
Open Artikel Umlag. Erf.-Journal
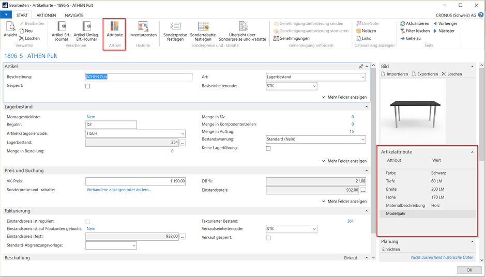(x=86, y=31)
